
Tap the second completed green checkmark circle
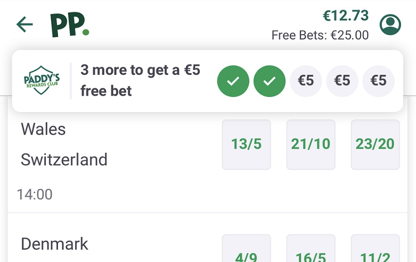(269, 81)
